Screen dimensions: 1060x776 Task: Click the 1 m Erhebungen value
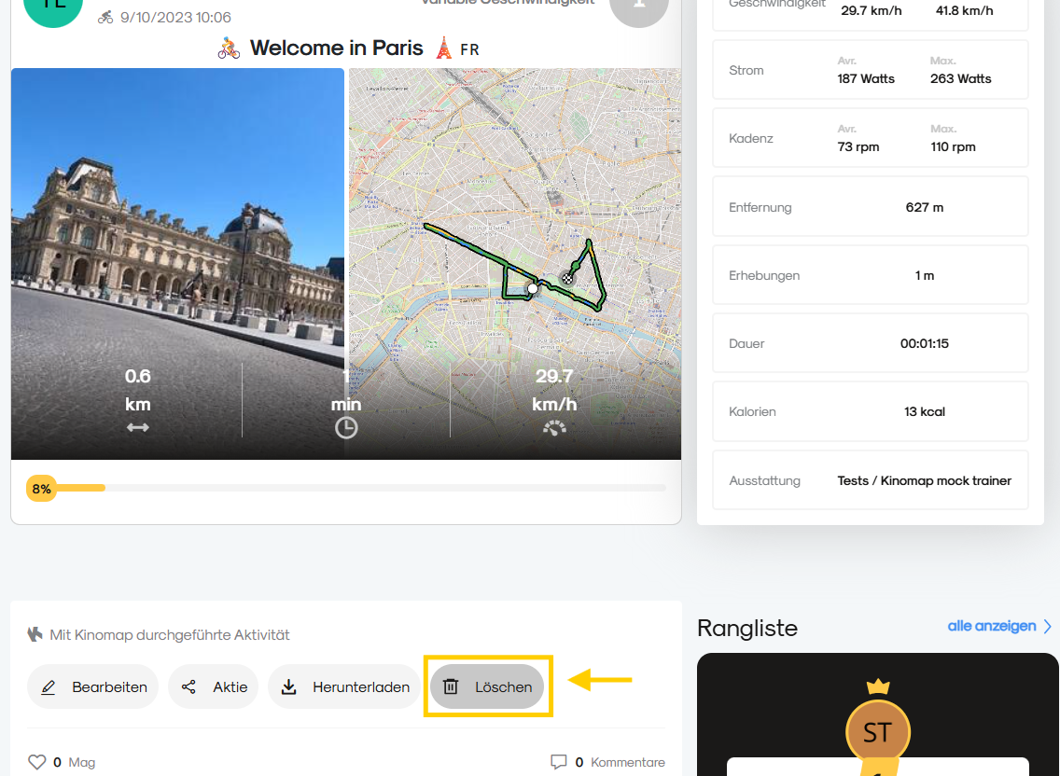point(924,275)
